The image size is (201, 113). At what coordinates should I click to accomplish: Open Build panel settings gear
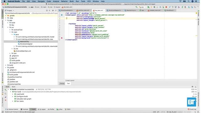[x=193, y=87]
